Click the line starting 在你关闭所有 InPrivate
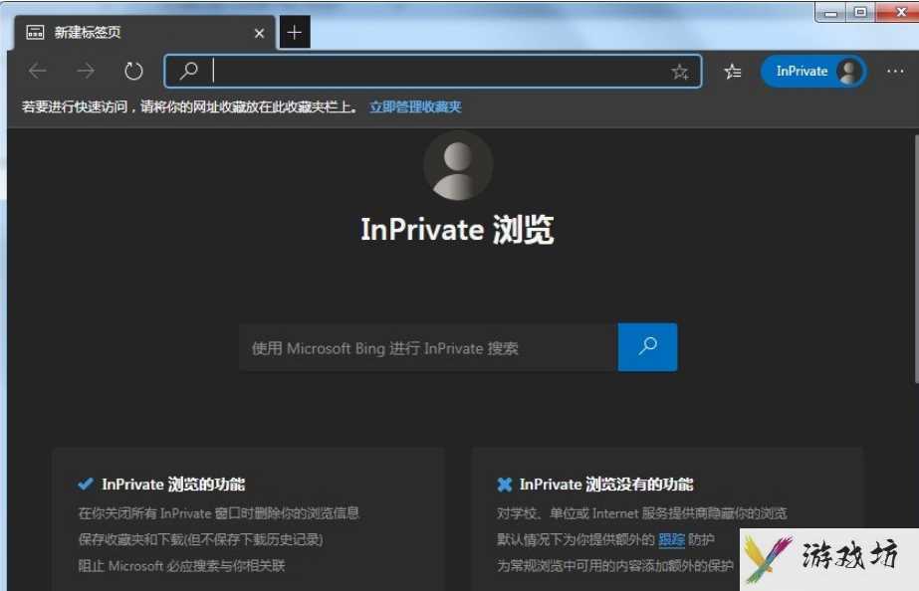This screenshot has height=591, width=919. (x=219, y=513)
